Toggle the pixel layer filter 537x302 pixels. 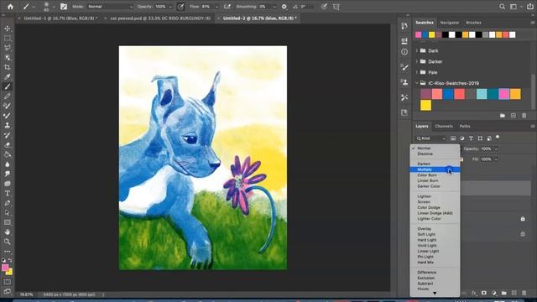click(453, 138)
